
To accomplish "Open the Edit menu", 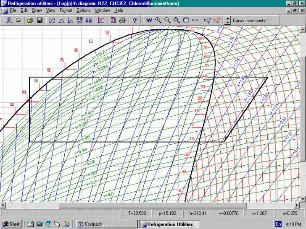I will click(x=24, y=10).
